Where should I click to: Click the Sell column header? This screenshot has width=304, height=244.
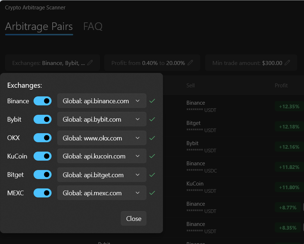click(x=190, y=86)
